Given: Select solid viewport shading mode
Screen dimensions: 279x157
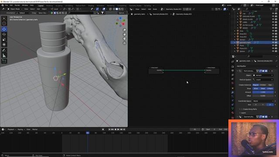Looking at the screenshot, I should [x=117, y=9].
